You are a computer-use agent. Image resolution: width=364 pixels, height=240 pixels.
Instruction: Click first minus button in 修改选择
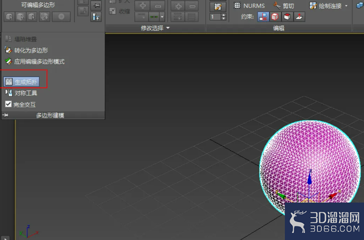[158, 6]
